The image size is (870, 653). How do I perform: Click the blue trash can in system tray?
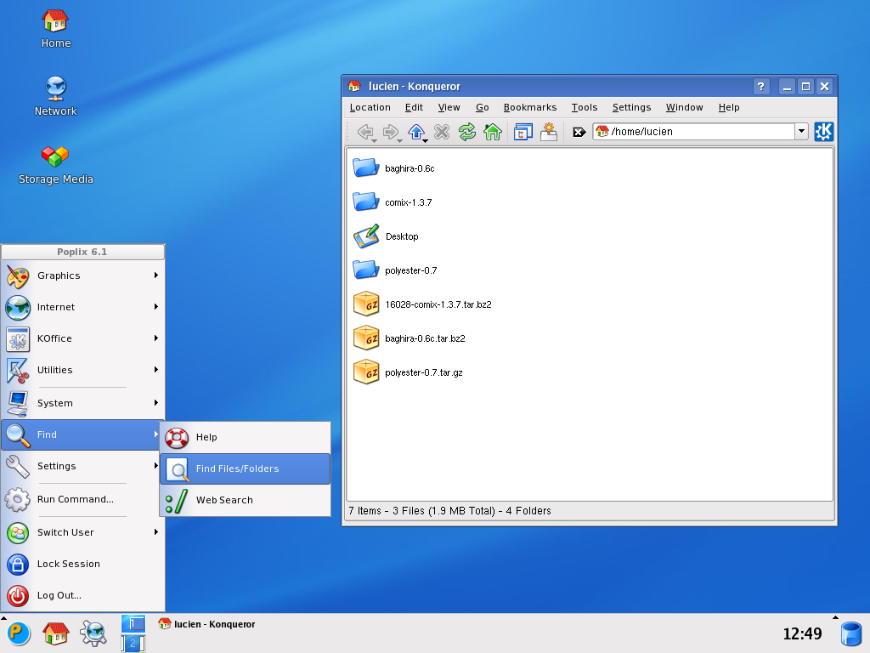pos(851,634)
